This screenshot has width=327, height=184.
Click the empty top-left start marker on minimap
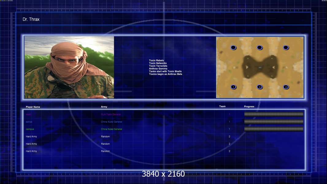[233, 48]
